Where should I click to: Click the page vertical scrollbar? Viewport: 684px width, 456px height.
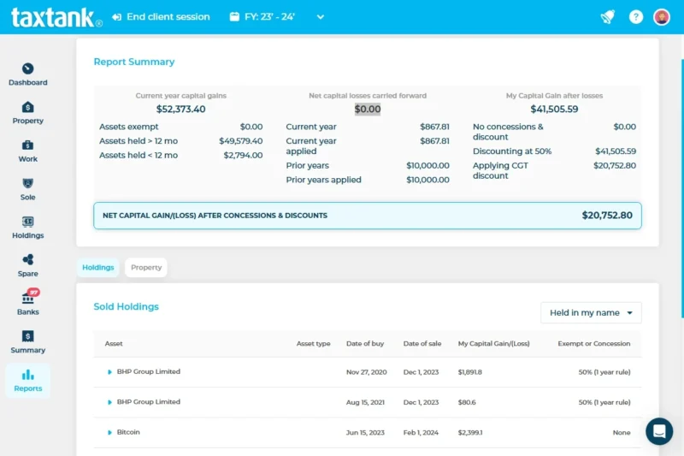pyautogui.click(x=681, y=189)
